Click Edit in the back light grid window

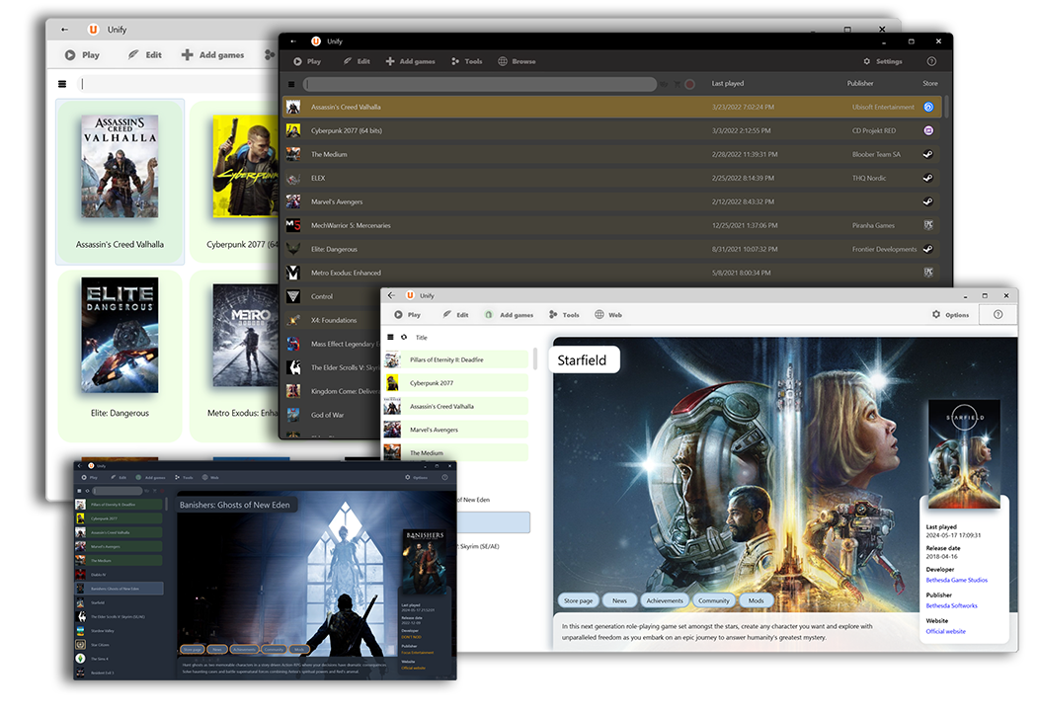(x=144, y=55)
